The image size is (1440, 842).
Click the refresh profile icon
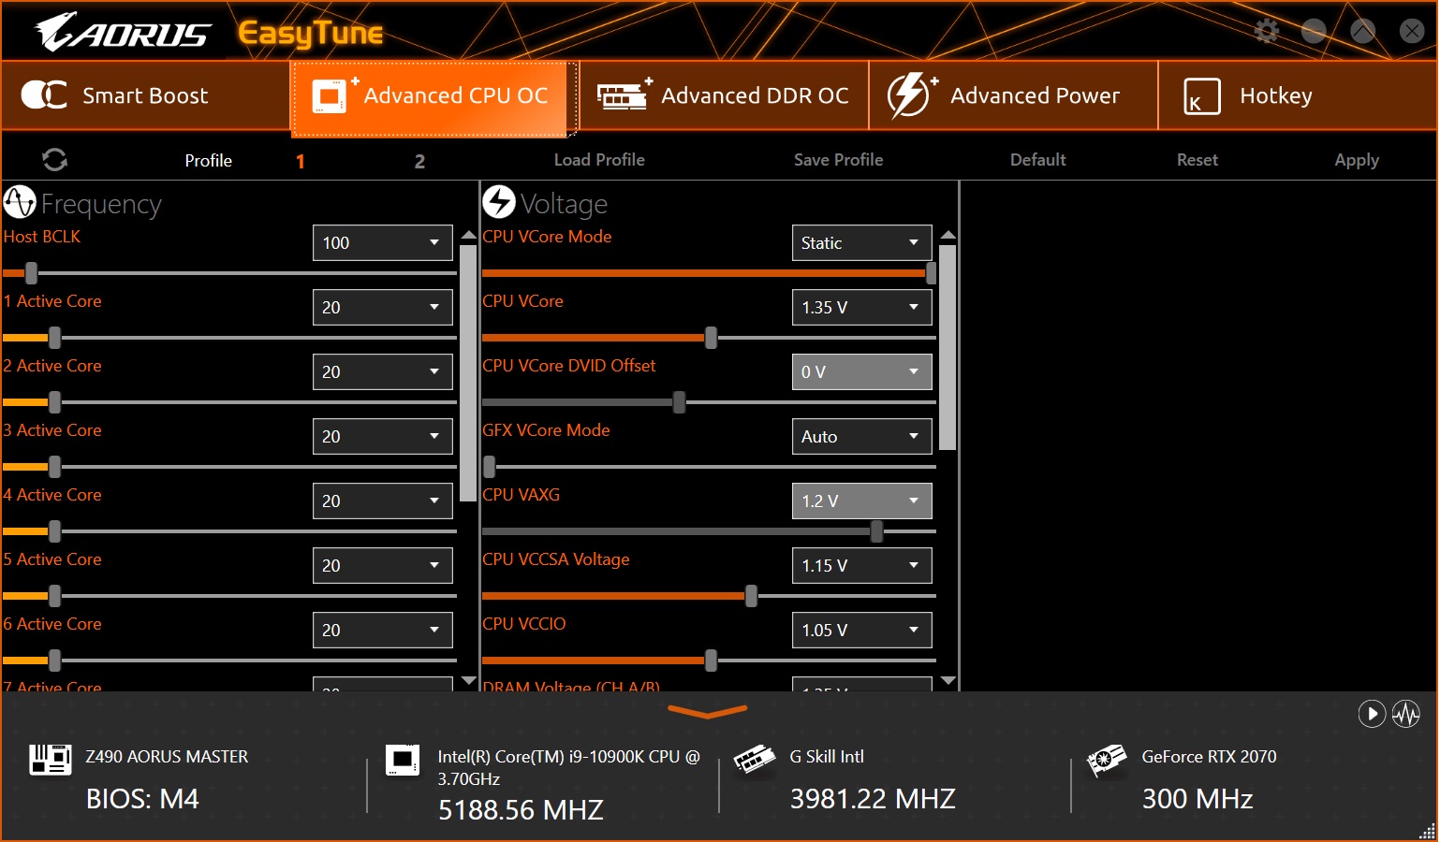coord(54,160)
